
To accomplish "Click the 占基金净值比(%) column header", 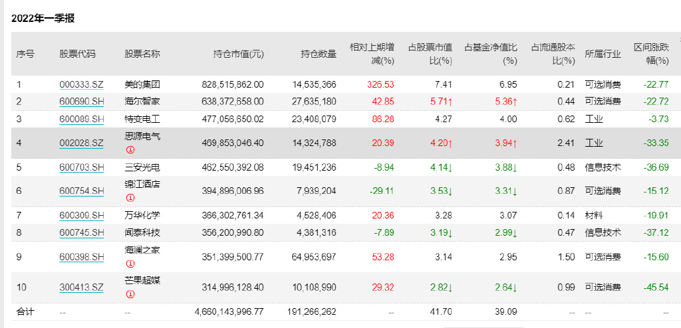I will [x=491, y=54].
